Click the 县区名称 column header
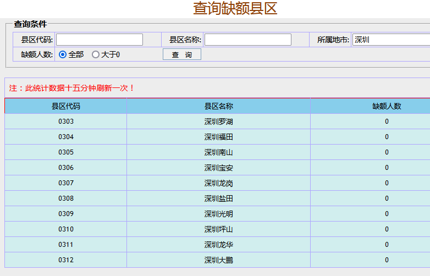This screenshot has width=430, height=276. pyautogui.click(x=218, y=106)
